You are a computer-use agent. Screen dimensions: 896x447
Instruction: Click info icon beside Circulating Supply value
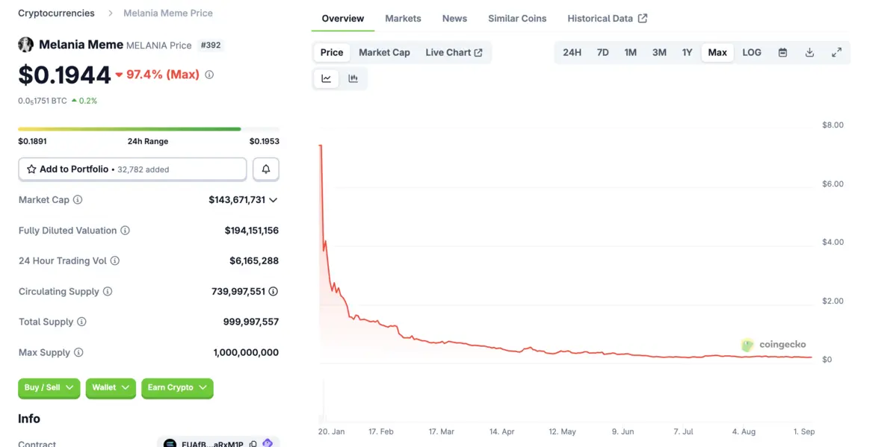pos(274,292)
